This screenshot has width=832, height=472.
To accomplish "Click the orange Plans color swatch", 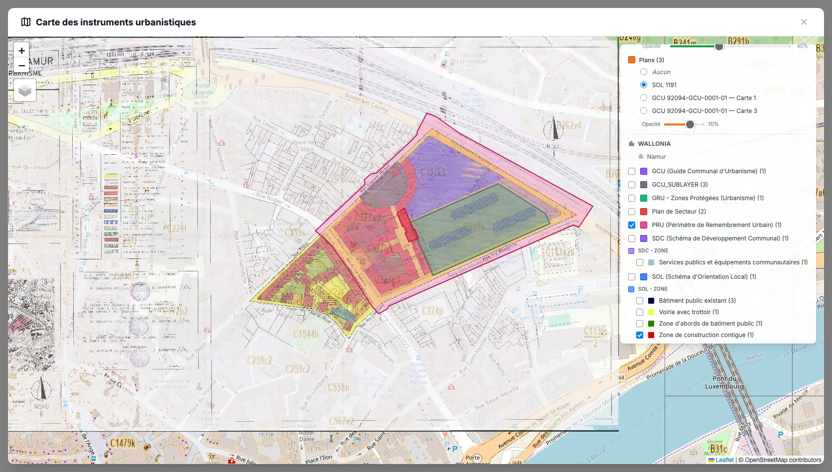I will point(632,60).
